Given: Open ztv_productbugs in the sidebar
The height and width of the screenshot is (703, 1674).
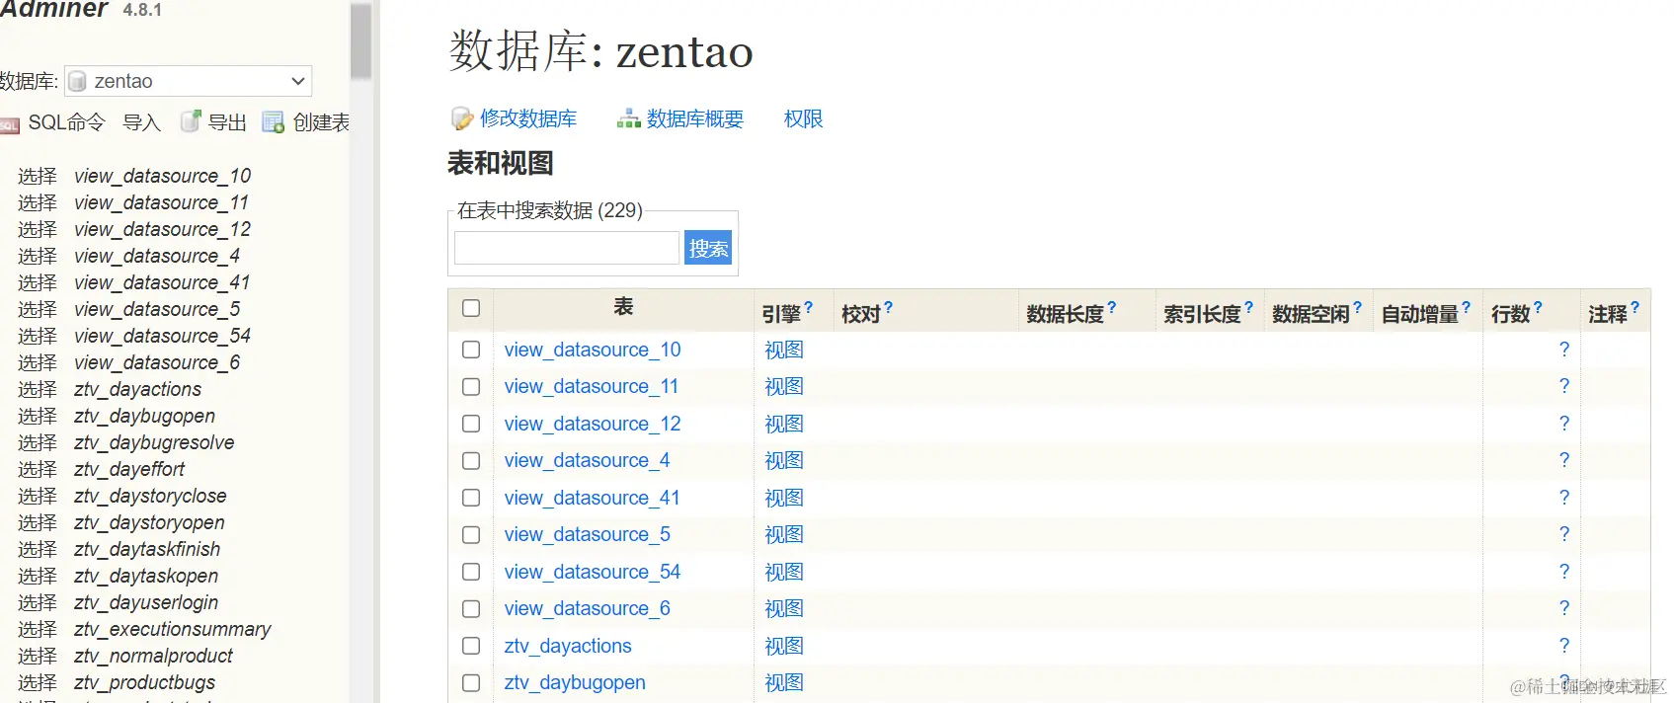Looking at the screenshot, I should coord(144,682).
